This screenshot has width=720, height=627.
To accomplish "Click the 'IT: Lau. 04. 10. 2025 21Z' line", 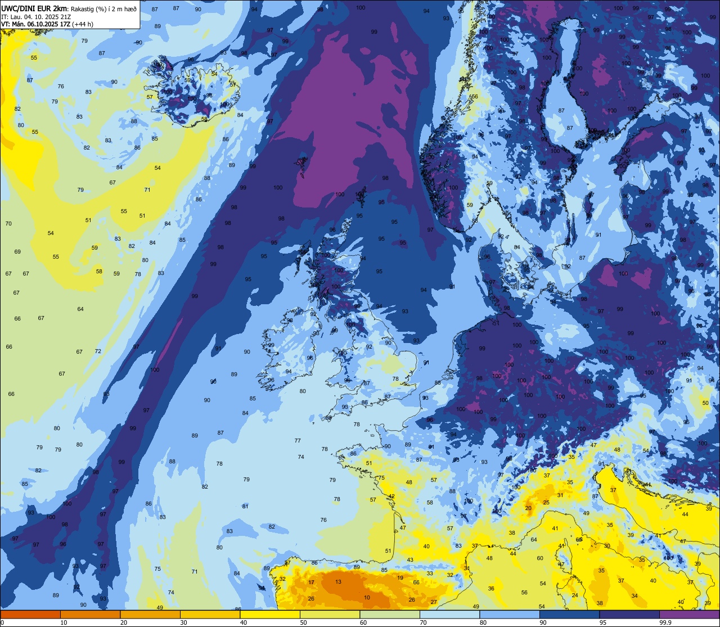I will point(36,16).
